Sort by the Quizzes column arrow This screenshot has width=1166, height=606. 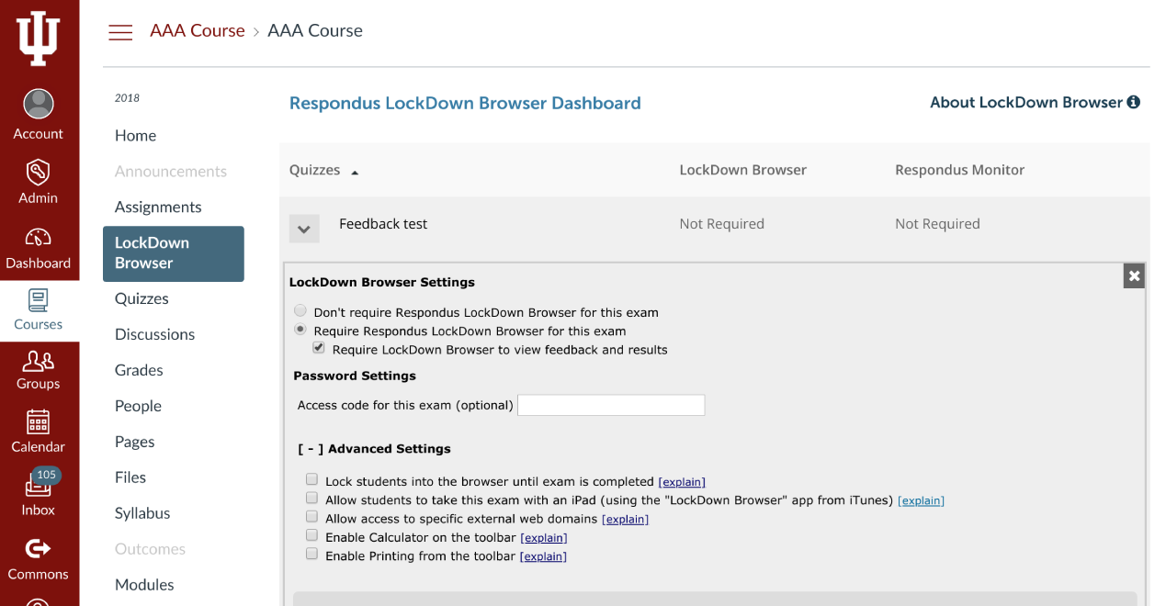click(355, 172)
